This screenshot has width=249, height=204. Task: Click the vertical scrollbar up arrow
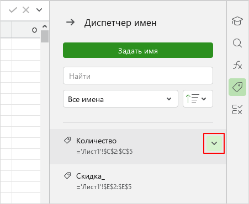[x=45, y=26]
